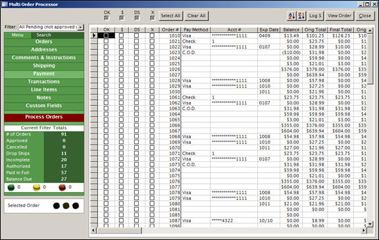The image size is (379, 240).
Task: Click the green status light indicator
Action: click(11, 187)
